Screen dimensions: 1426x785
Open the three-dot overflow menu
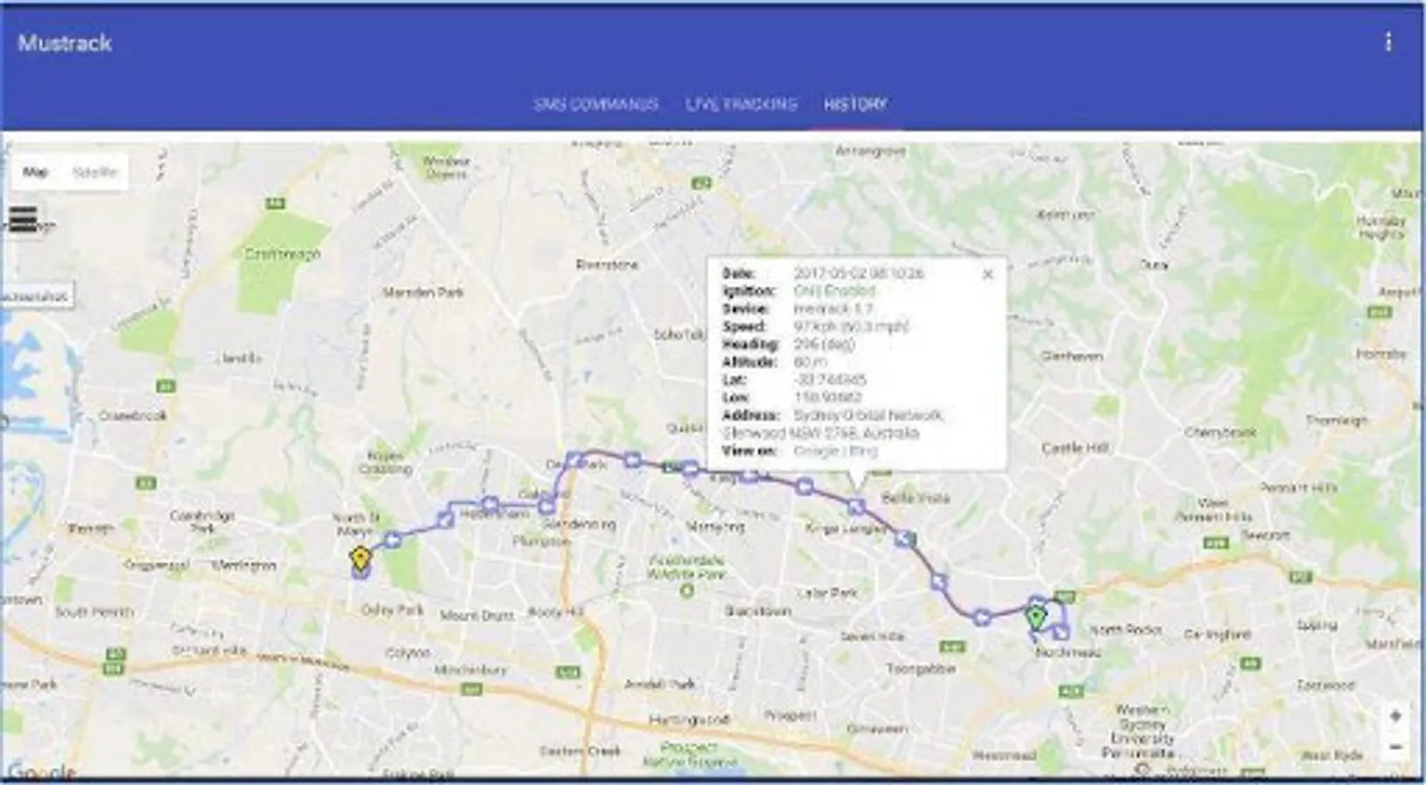[1388, 42]
